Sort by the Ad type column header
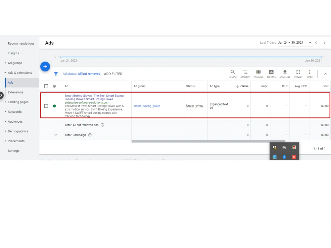The image size is (331, 248). [x=214, y=86]
